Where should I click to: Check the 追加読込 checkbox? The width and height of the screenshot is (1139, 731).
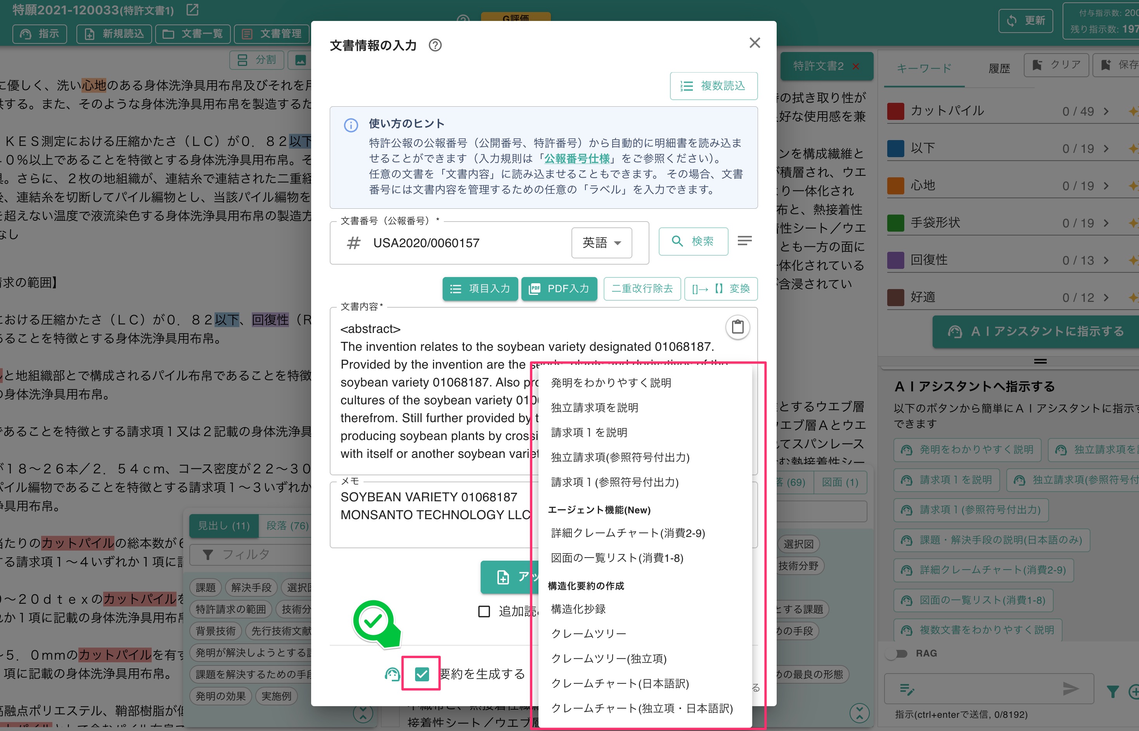[x=484, y=611]
